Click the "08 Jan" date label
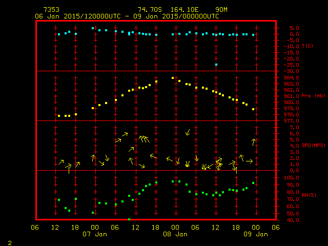This screenshot has width=328, height=246. 175,234
